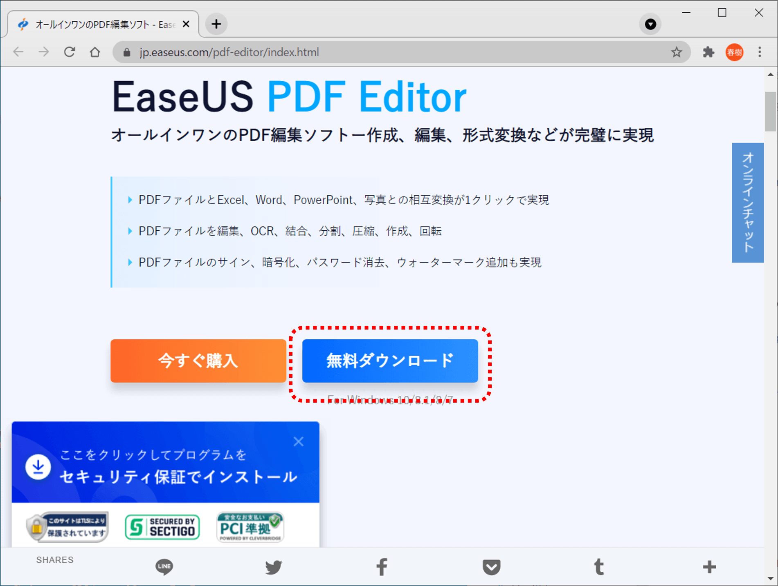
Task: Open more share options plus icon
Action: 709,567
